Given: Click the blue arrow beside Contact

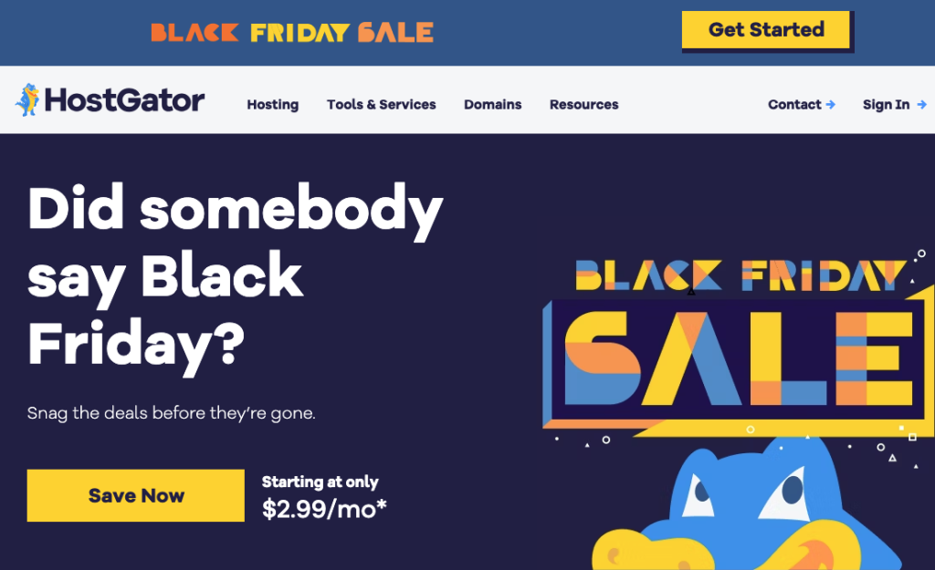Looking at the screenshot, I should point(831,105).
